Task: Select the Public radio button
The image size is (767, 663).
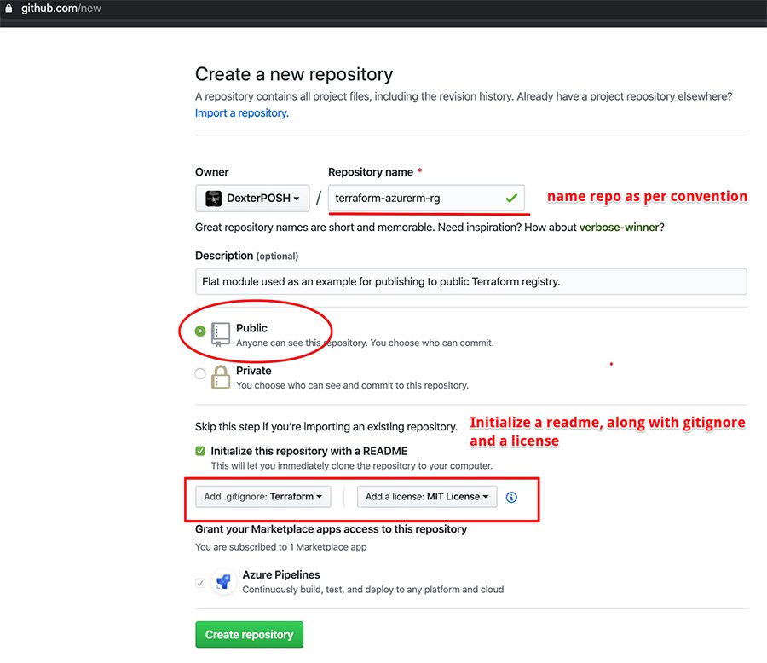Action: 200,331
